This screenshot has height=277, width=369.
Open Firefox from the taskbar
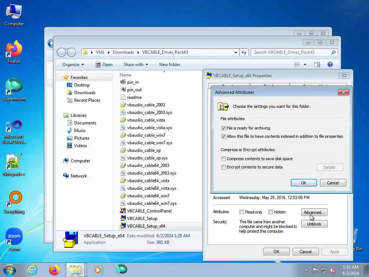coord(54,270)
